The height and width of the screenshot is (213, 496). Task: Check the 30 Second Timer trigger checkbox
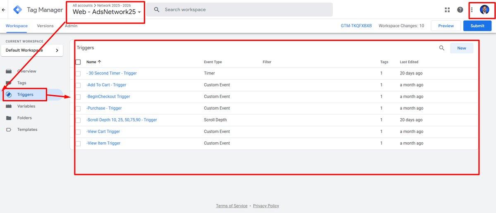tap(78, 73)
